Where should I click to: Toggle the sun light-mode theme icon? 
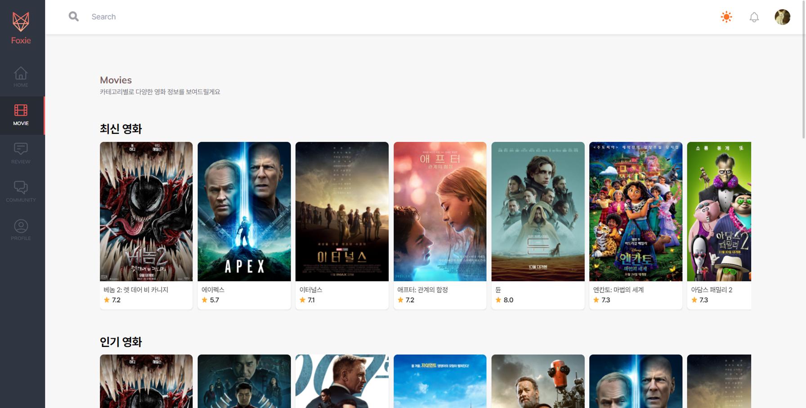(726, 17)
